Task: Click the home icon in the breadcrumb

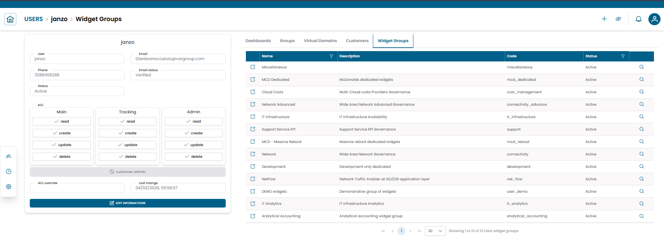Action: [10, 19]
